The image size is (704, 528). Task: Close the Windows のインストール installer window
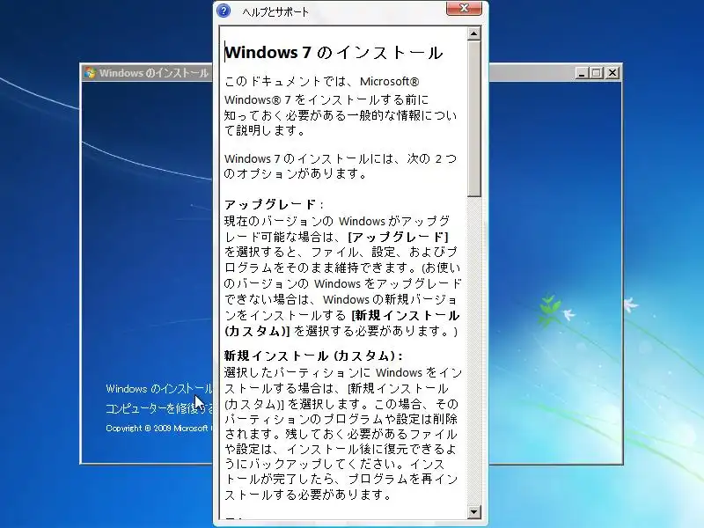612,73
